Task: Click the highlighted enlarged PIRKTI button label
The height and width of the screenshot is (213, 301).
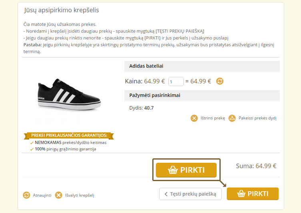Action: coord(192,170)
